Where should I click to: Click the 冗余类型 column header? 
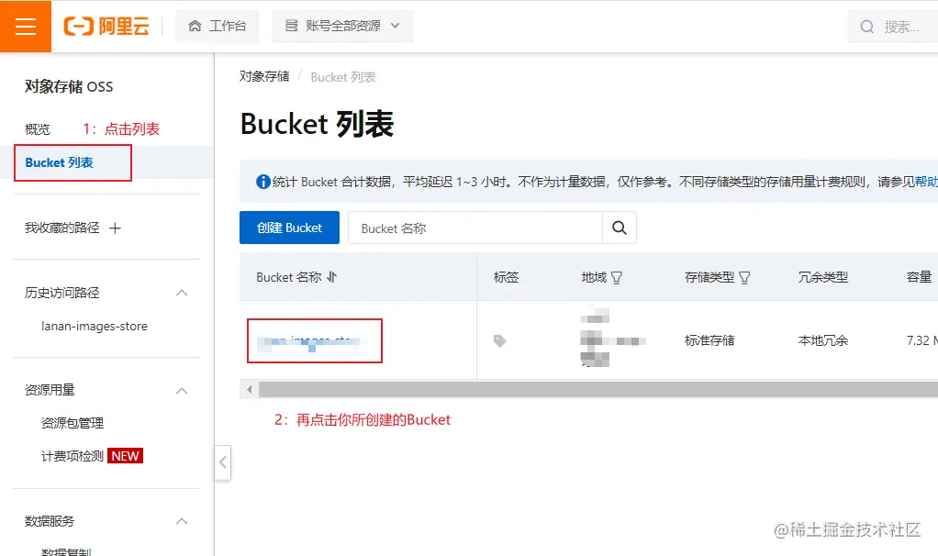823,277
